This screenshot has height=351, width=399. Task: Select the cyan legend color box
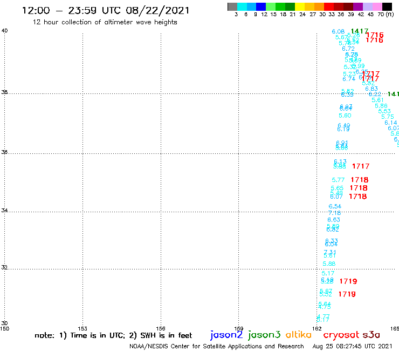tap(242, 6)
